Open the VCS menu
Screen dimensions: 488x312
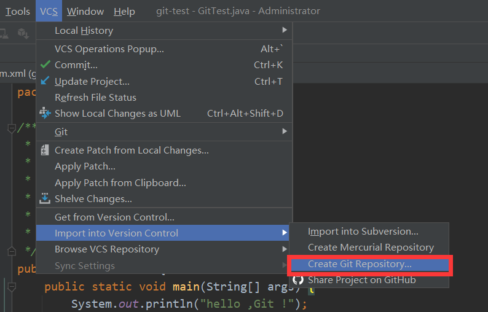[x=49, y=11]
